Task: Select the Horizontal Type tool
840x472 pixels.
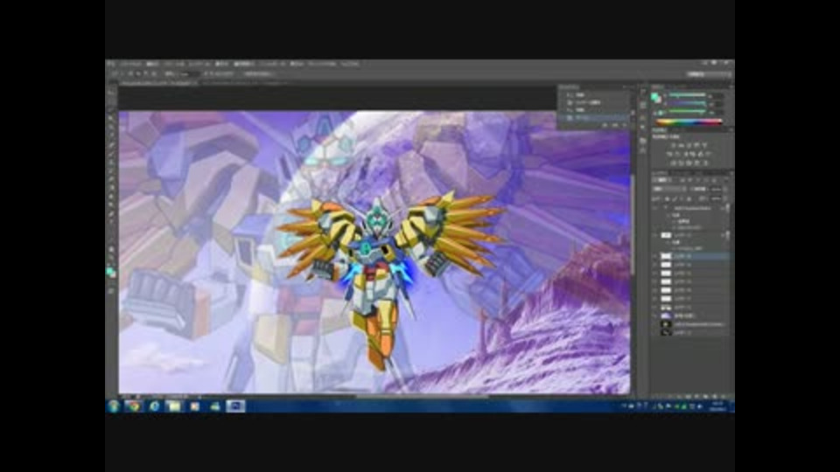Action: point(111,223)
